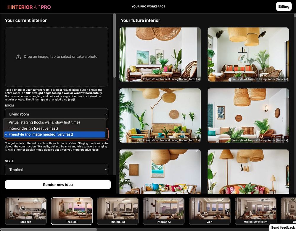Click the 'Your future interior' heading
296x231 pixels.
(140, 20)
